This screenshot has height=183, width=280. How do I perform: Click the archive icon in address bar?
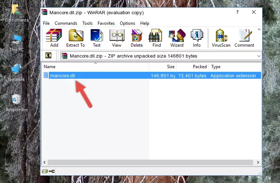[x=64, y=56]
